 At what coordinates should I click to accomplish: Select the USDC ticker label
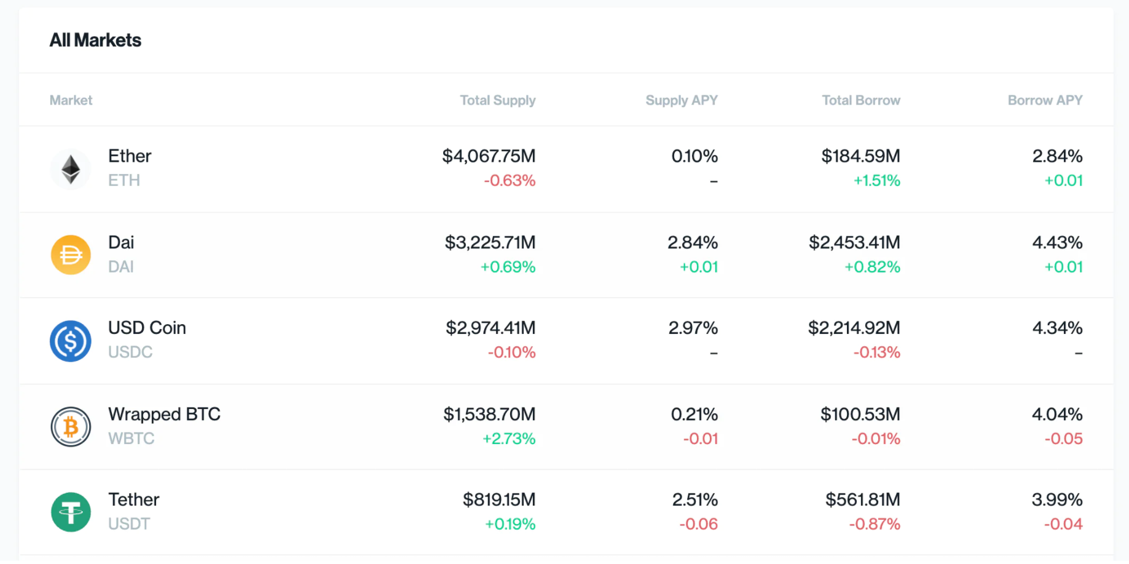click(130, 352)
